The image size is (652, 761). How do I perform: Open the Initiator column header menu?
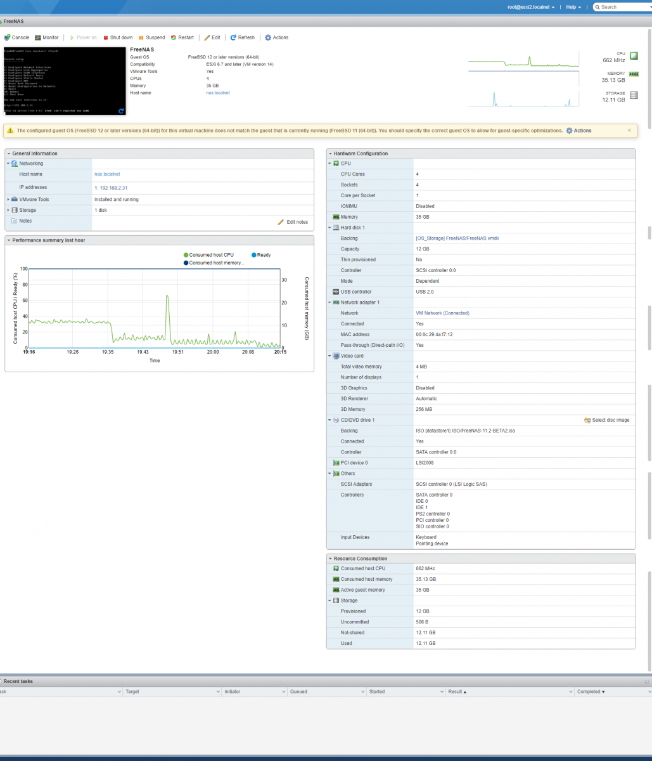[285, 692]
